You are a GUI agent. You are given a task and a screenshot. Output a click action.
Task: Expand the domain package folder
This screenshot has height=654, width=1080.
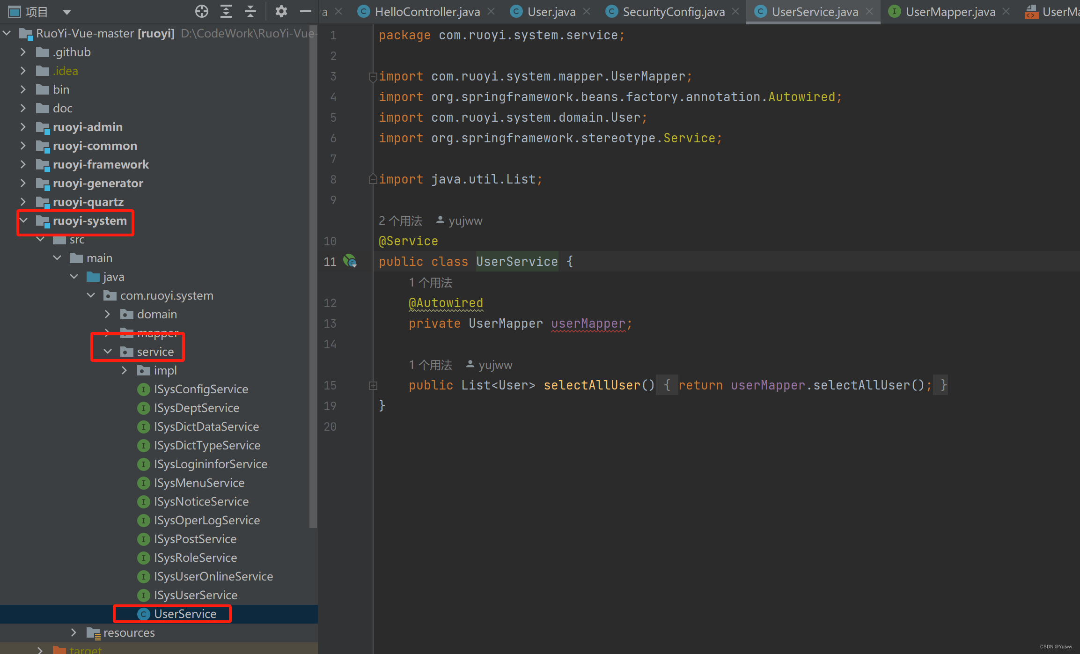click(108, 314)
